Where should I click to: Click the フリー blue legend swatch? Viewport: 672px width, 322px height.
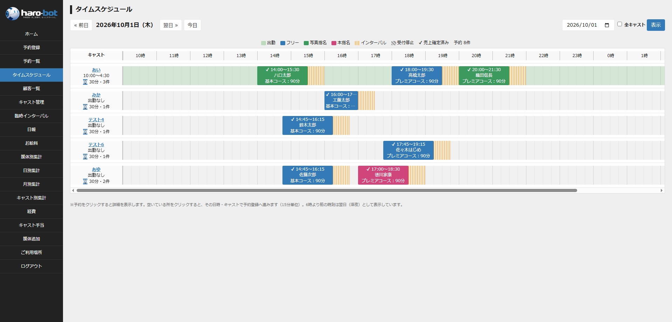(x=283, y=43)
